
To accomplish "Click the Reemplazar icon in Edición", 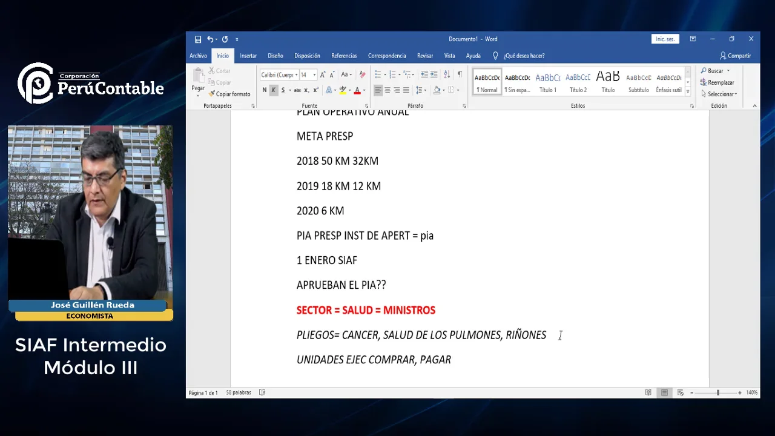I will pos(717,82).
